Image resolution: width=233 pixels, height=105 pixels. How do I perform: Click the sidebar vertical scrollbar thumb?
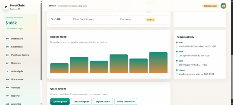coord(41,41)
